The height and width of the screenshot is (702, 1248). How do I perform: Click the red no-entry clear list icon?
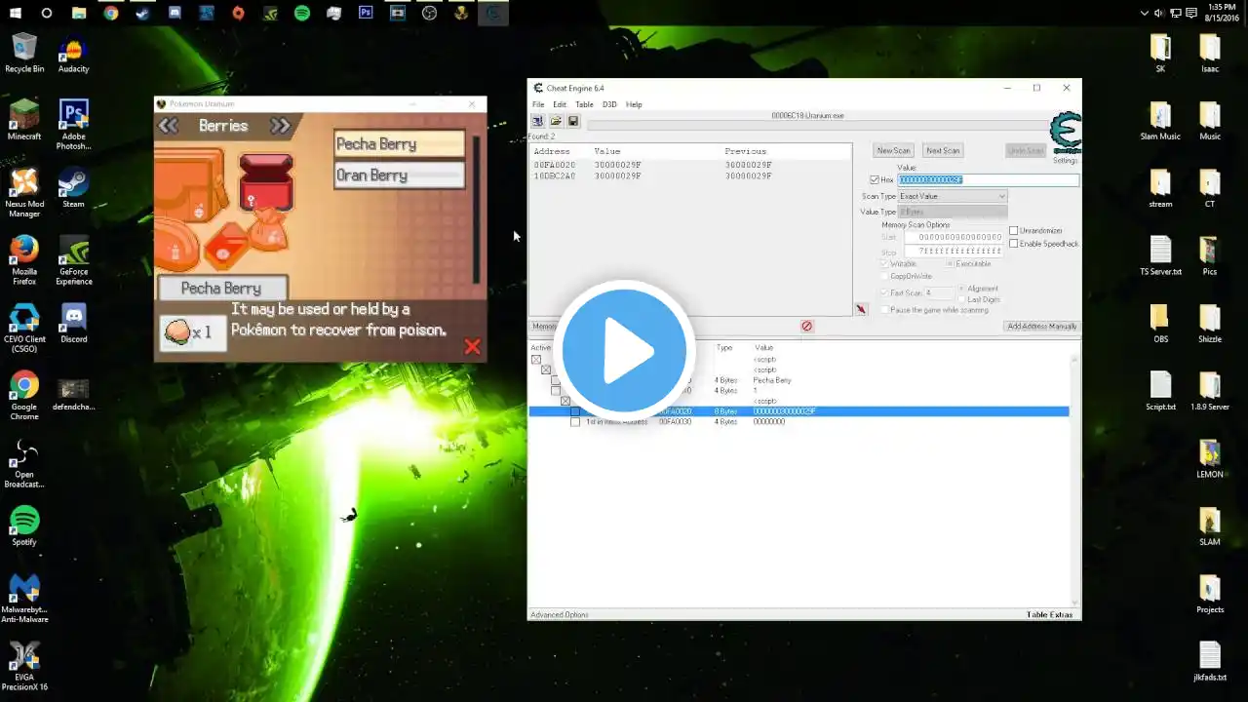pos(806,326)
